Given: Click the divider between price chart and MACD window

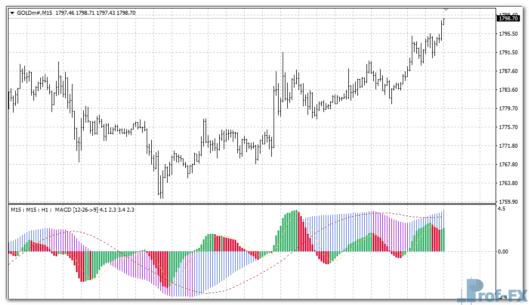Looking at the screenshot, I should (249, 204).
